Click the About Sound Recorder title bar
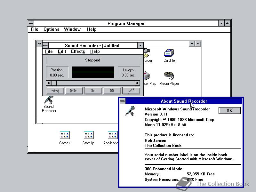256x192 pixels. (x=184, y=101)
